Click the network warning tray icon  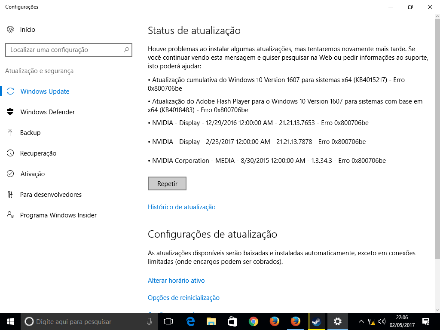372,321
